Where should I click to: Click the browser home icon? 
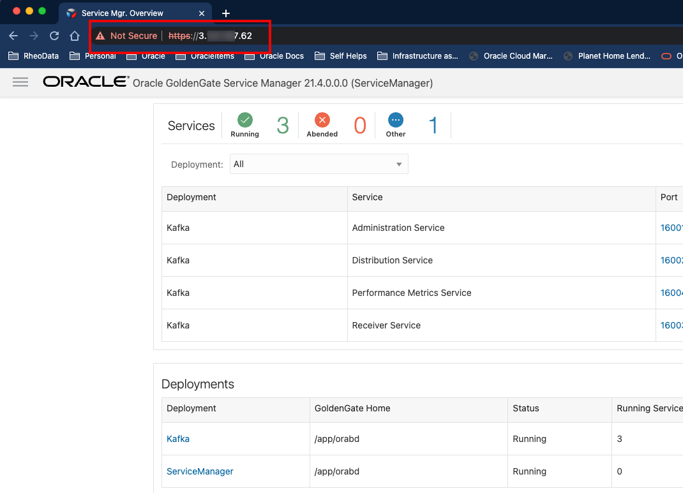click(75, 36)
